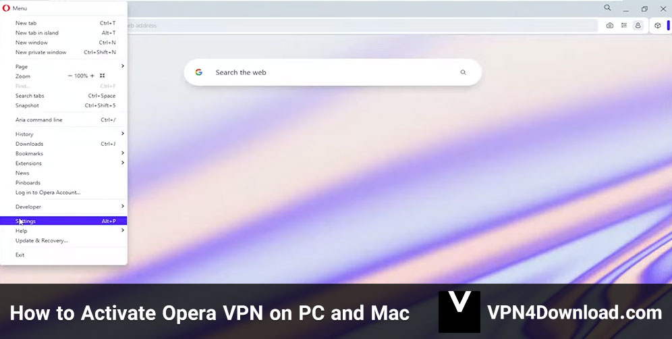Open the extensions cube icon
Image resolution: width=672 pixels, height=339 pixels.
pyautogui.click(x=658, y=26)
